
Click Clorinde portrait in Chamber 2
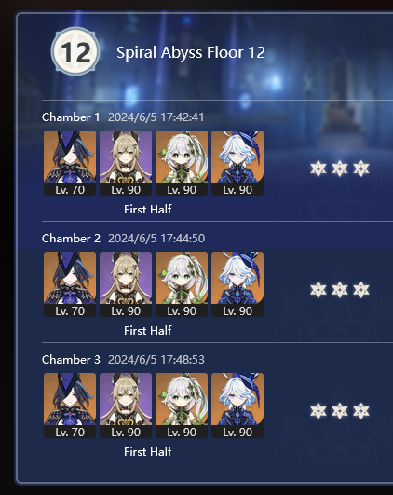[x=70, y=284]
